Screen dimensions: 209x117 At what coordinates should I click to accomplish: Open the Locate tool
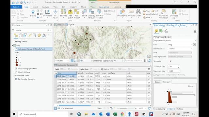click(x=138, y=13)
